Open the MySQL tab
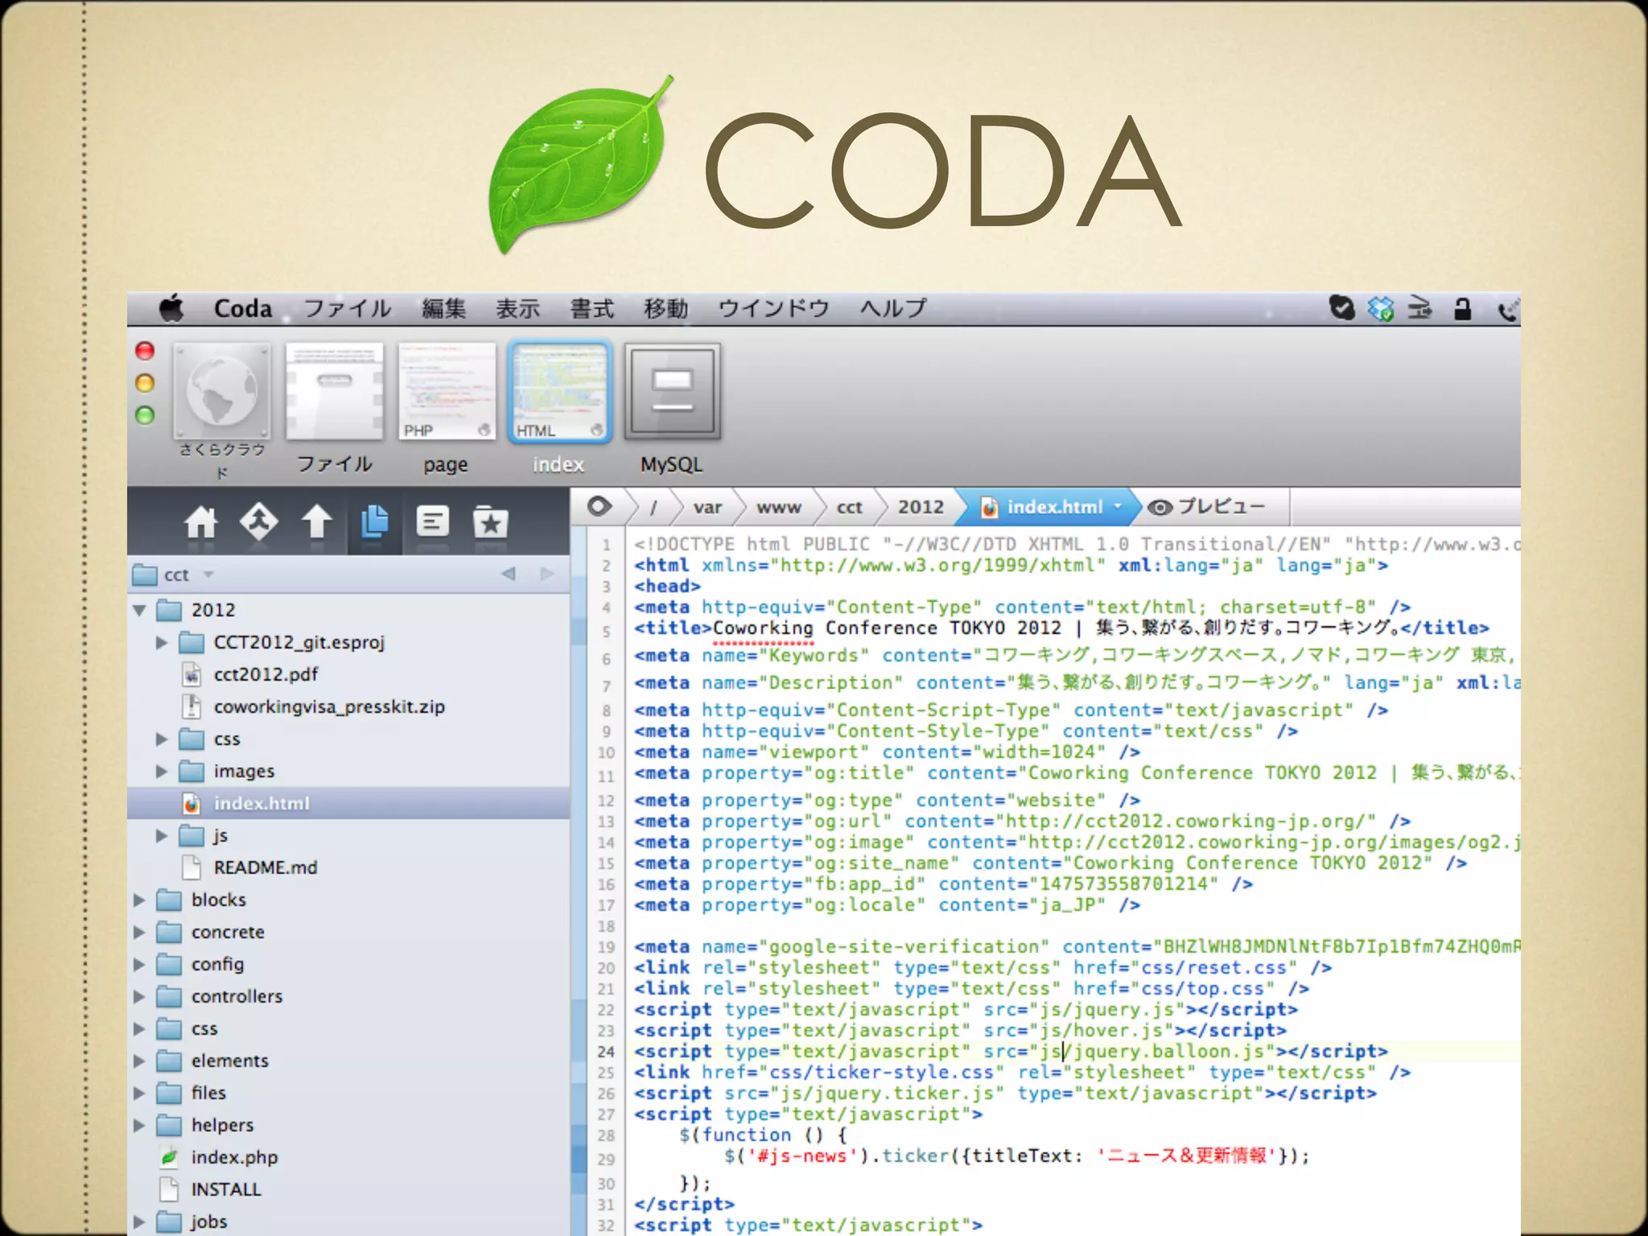The width and height of the screenshot is (1648, 1236). click(x=673, y=393)
